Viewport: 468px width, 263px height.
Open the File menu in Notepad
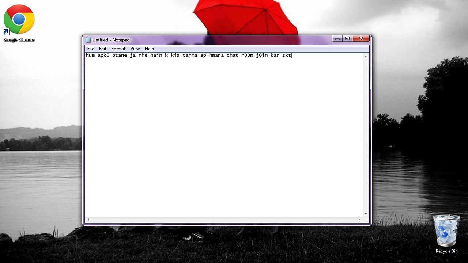(x=90, y=49)
